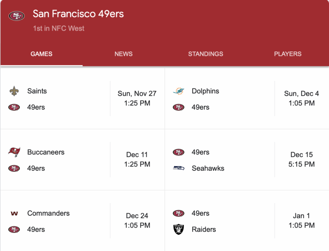The image size is (329, 251).
Task: Click the 49ers logo in the Saints matchup
Action: pyautogui.click(x=14, y=107)
